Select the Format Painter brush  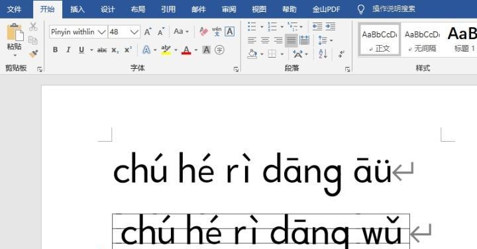pos(33,54)
